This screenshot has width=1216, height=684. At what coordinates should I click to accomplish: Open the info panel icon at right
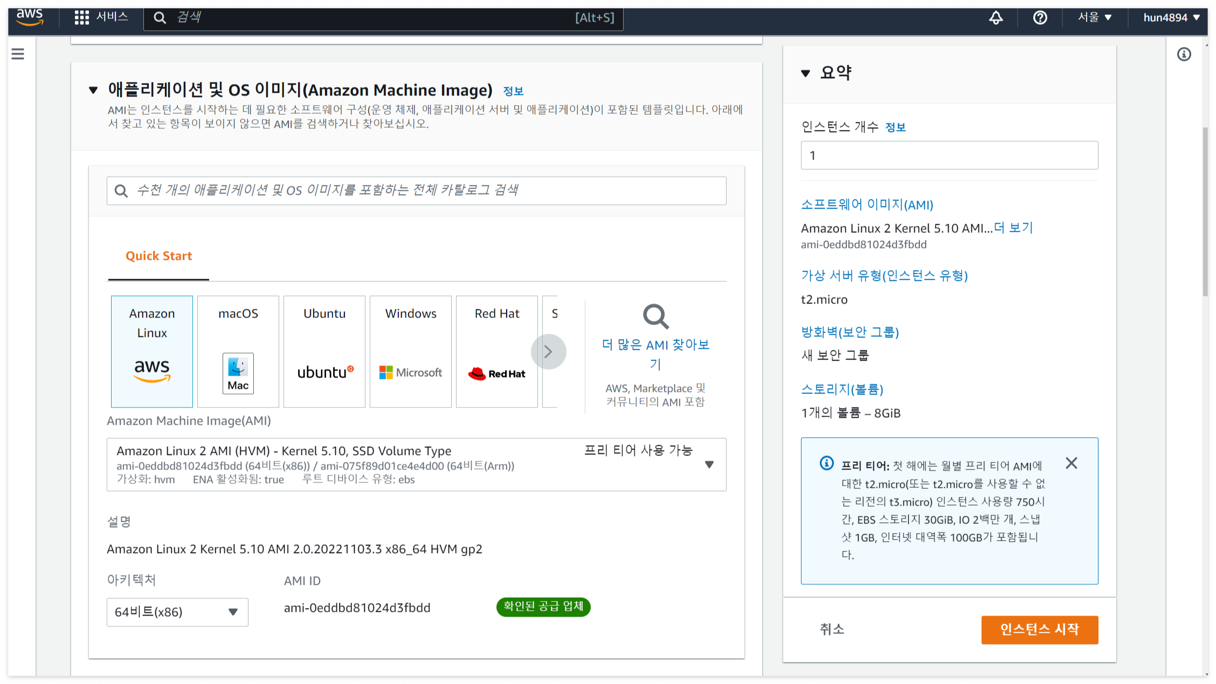point(1184,54)
